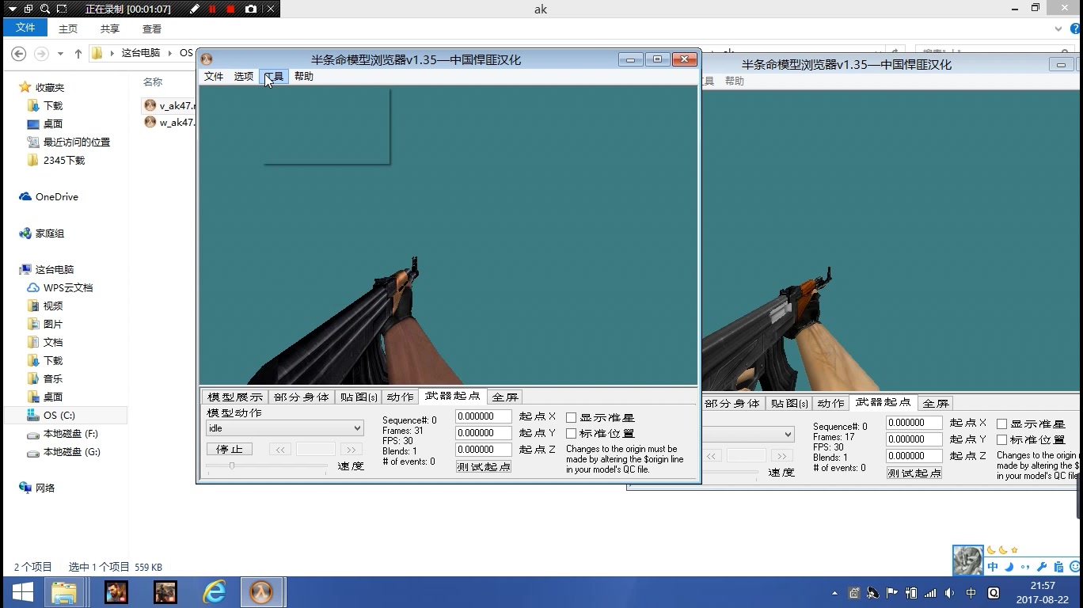Open Windows Start button
The width and height of the screenshot is (1083, 608).
coord(22,591)
